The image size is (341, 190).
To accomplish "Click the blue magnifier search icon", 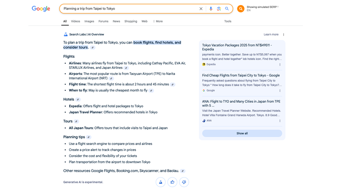I will point(227,9).
